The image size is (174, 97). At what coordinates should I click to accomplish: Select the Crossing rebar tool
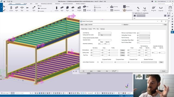[114, 7]
